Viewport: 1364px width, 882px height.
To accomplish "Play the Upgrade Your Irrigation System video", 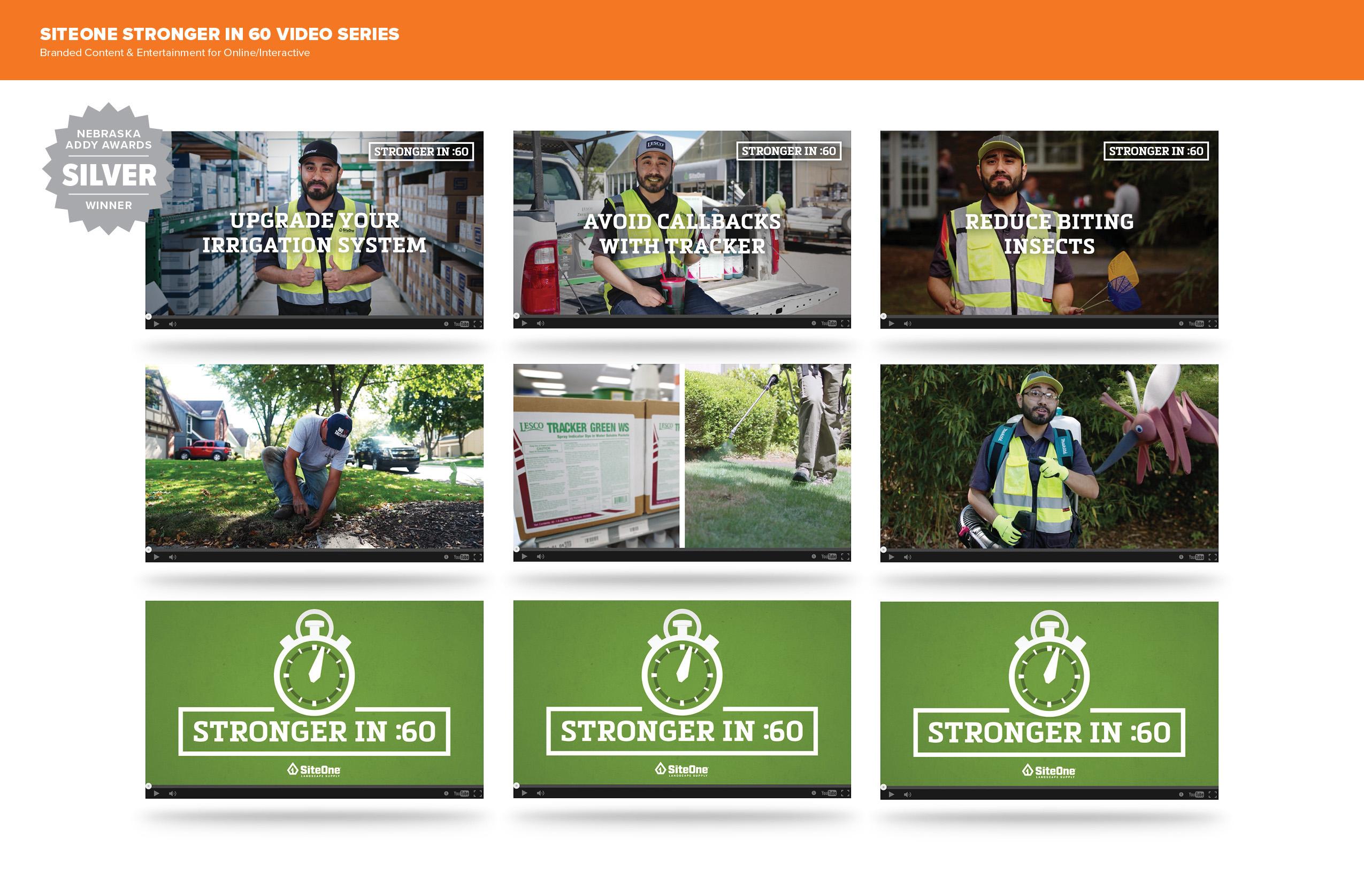I will click(x=156, y=324).
